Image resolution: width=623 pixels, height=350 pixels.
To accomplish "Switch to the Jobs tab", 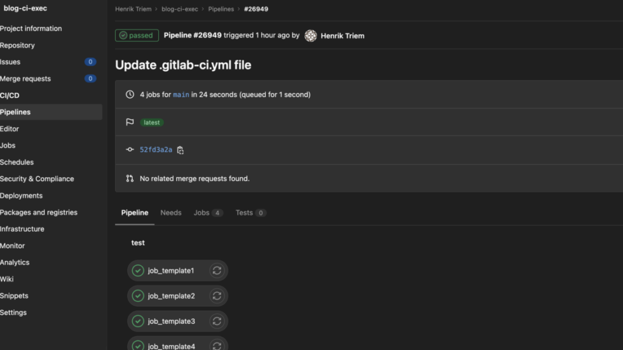I will [x=209, y=213].
